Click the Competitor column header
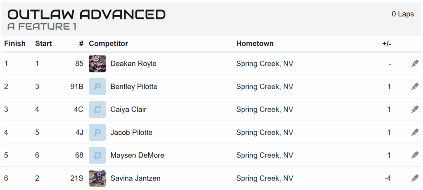The image size is (423, 190). coord(109,43)
